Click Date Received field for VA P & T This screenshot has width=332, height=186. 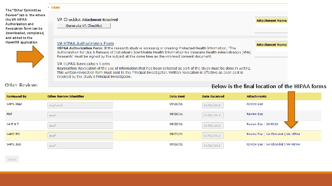[x=213, y=125]
